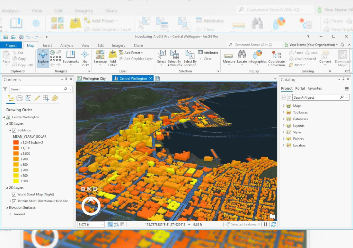Open Select By Location tool
Screen dimensions: 353x248
[x=190, y=58]
